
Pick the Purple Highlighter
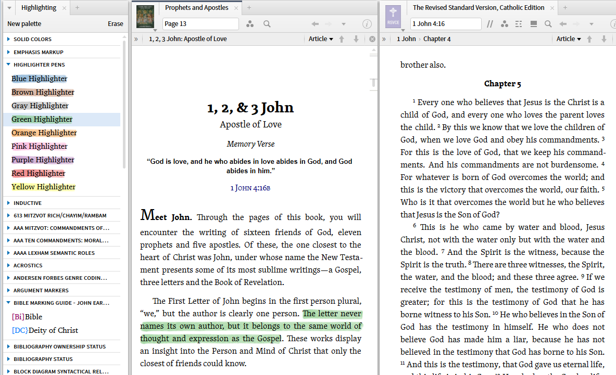43,160
